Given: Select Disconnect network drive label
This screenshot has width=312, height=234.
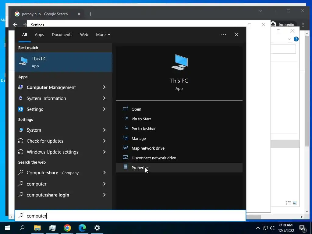Looking at the screenshot, I should [154, 158].
